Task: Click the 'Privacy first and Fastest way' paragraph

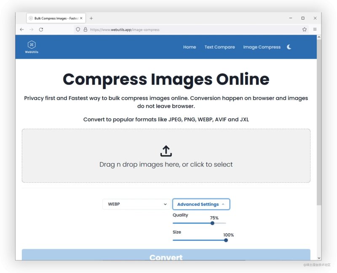Action: [x=166, y=102]
